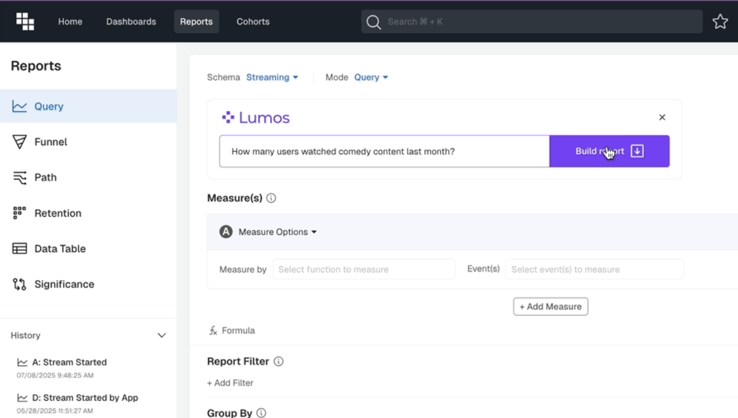
Task: Open A: Stream Started history entry
Action: 69,362
